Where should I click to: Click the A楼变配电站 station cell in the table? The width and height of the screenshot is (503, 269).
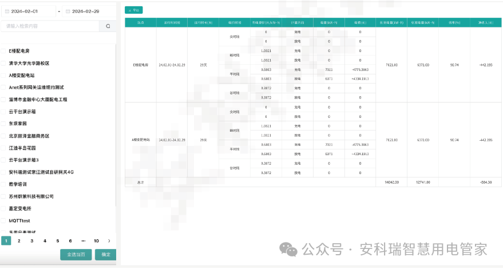tap(141, 140)
